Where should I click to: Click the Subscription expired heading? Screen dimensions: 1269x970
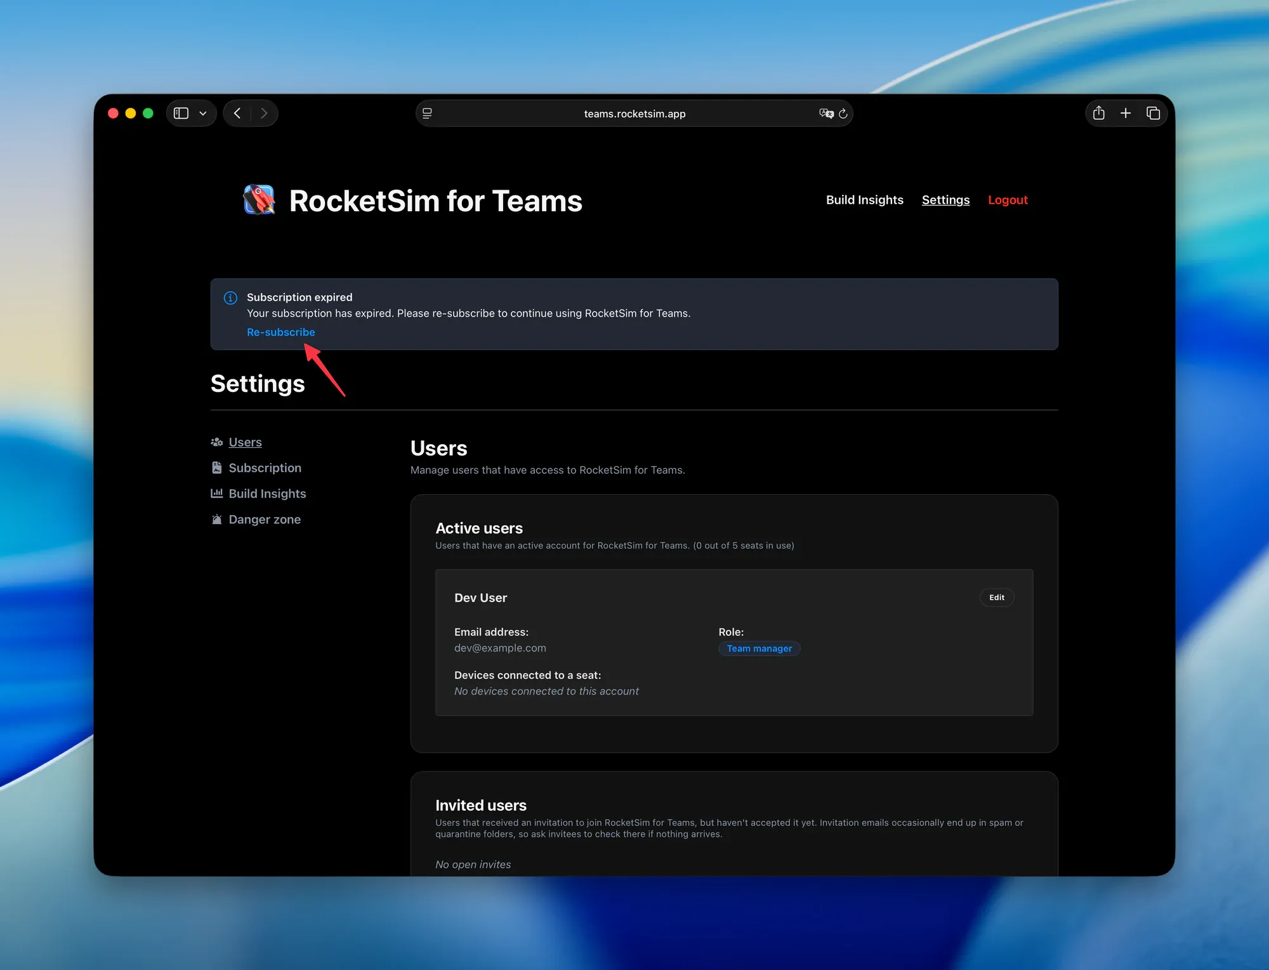pos(299,298)
